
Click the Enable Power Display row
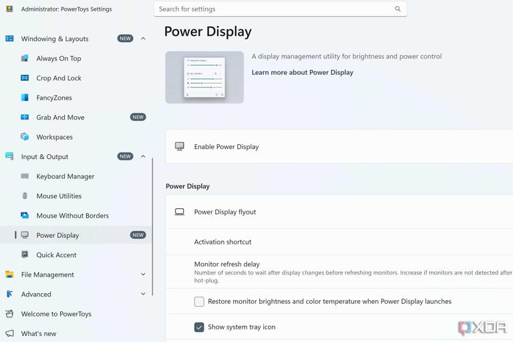(x=339, y=146)
